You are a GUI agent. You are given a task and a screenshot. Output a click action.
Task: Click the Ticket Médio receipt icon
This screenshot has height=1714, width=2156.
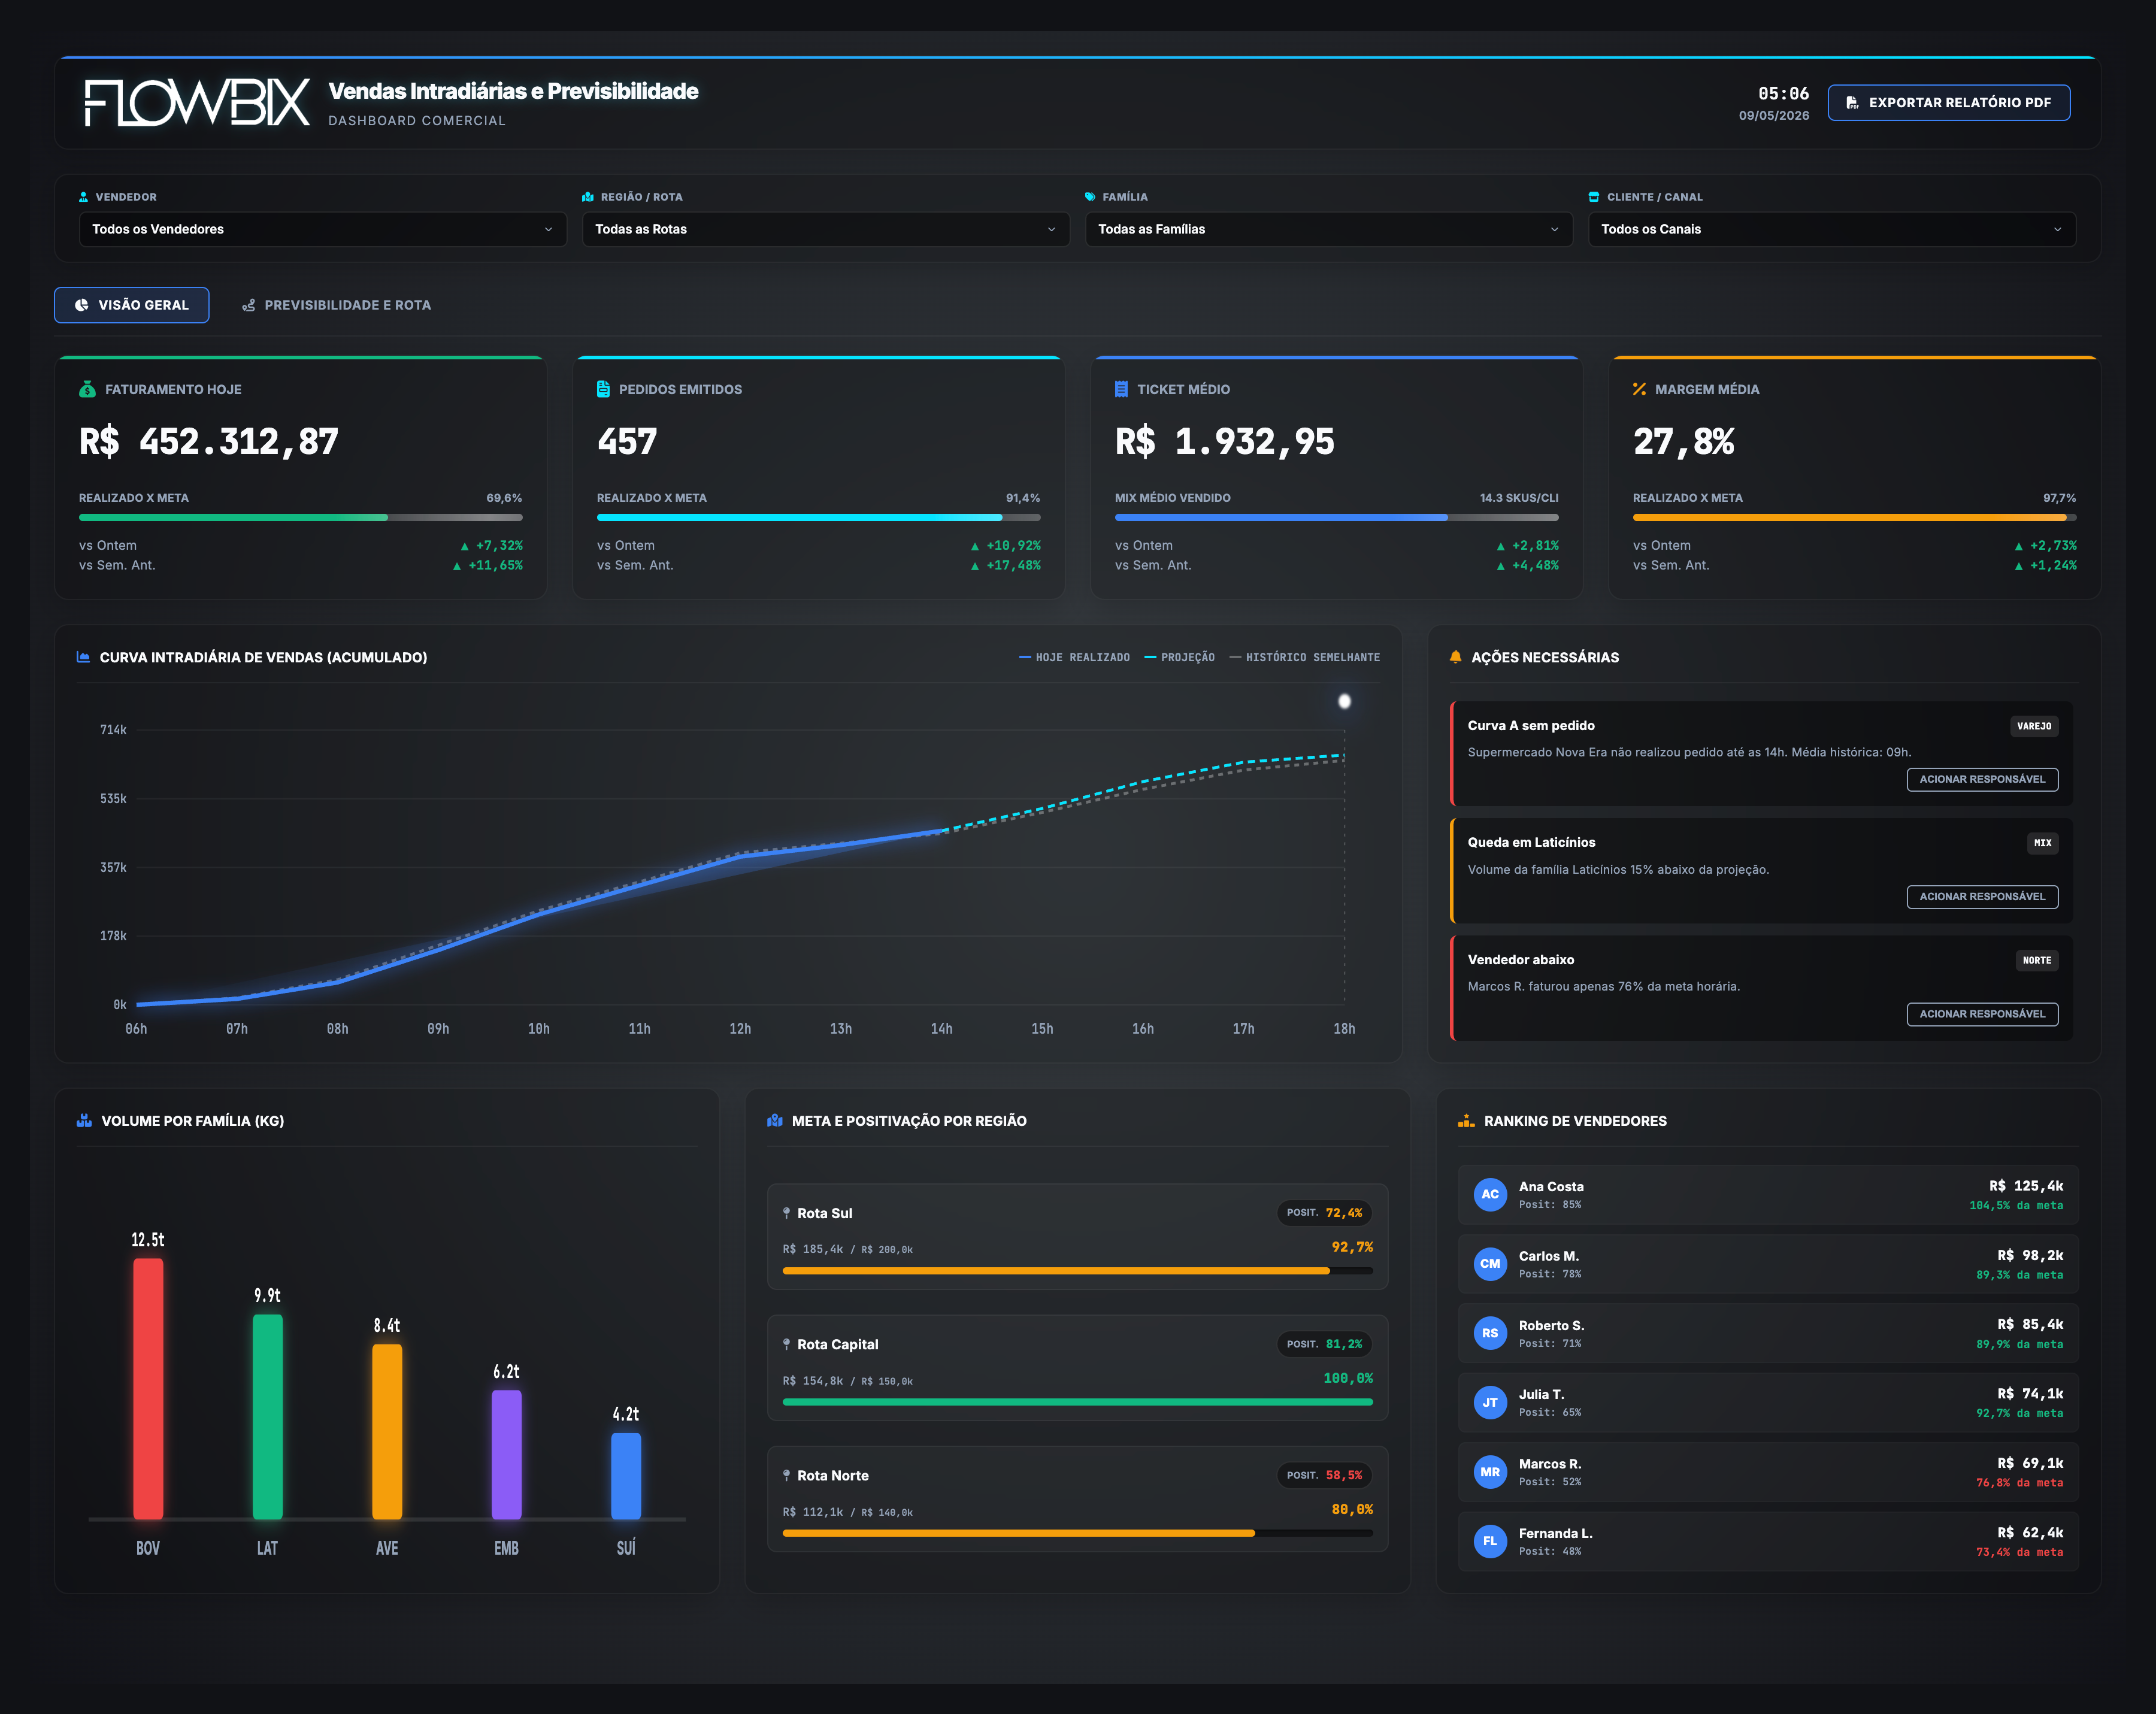[1121, 389]
